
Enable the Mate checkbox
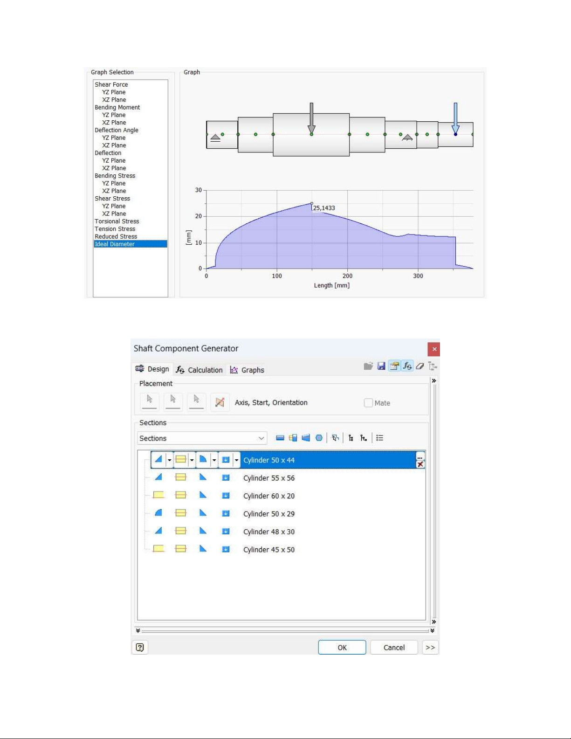(368, 403)
